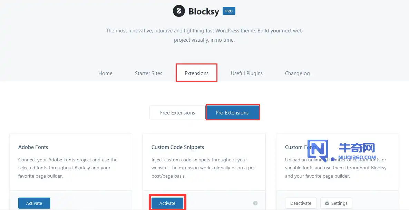Click the blue PRO badge next to Blocksy
The height and width of the screenshot is (210, 409).
tap(229, 11)
